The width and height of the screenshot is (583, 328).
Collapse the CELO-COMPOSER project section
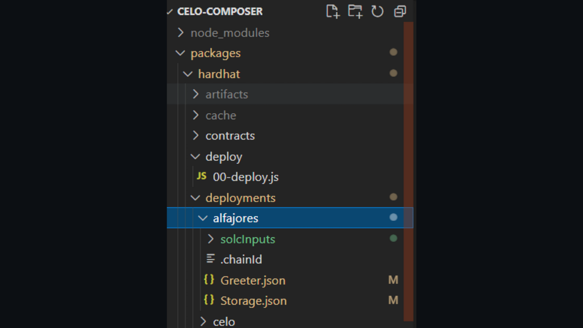(x=170, y=12)
